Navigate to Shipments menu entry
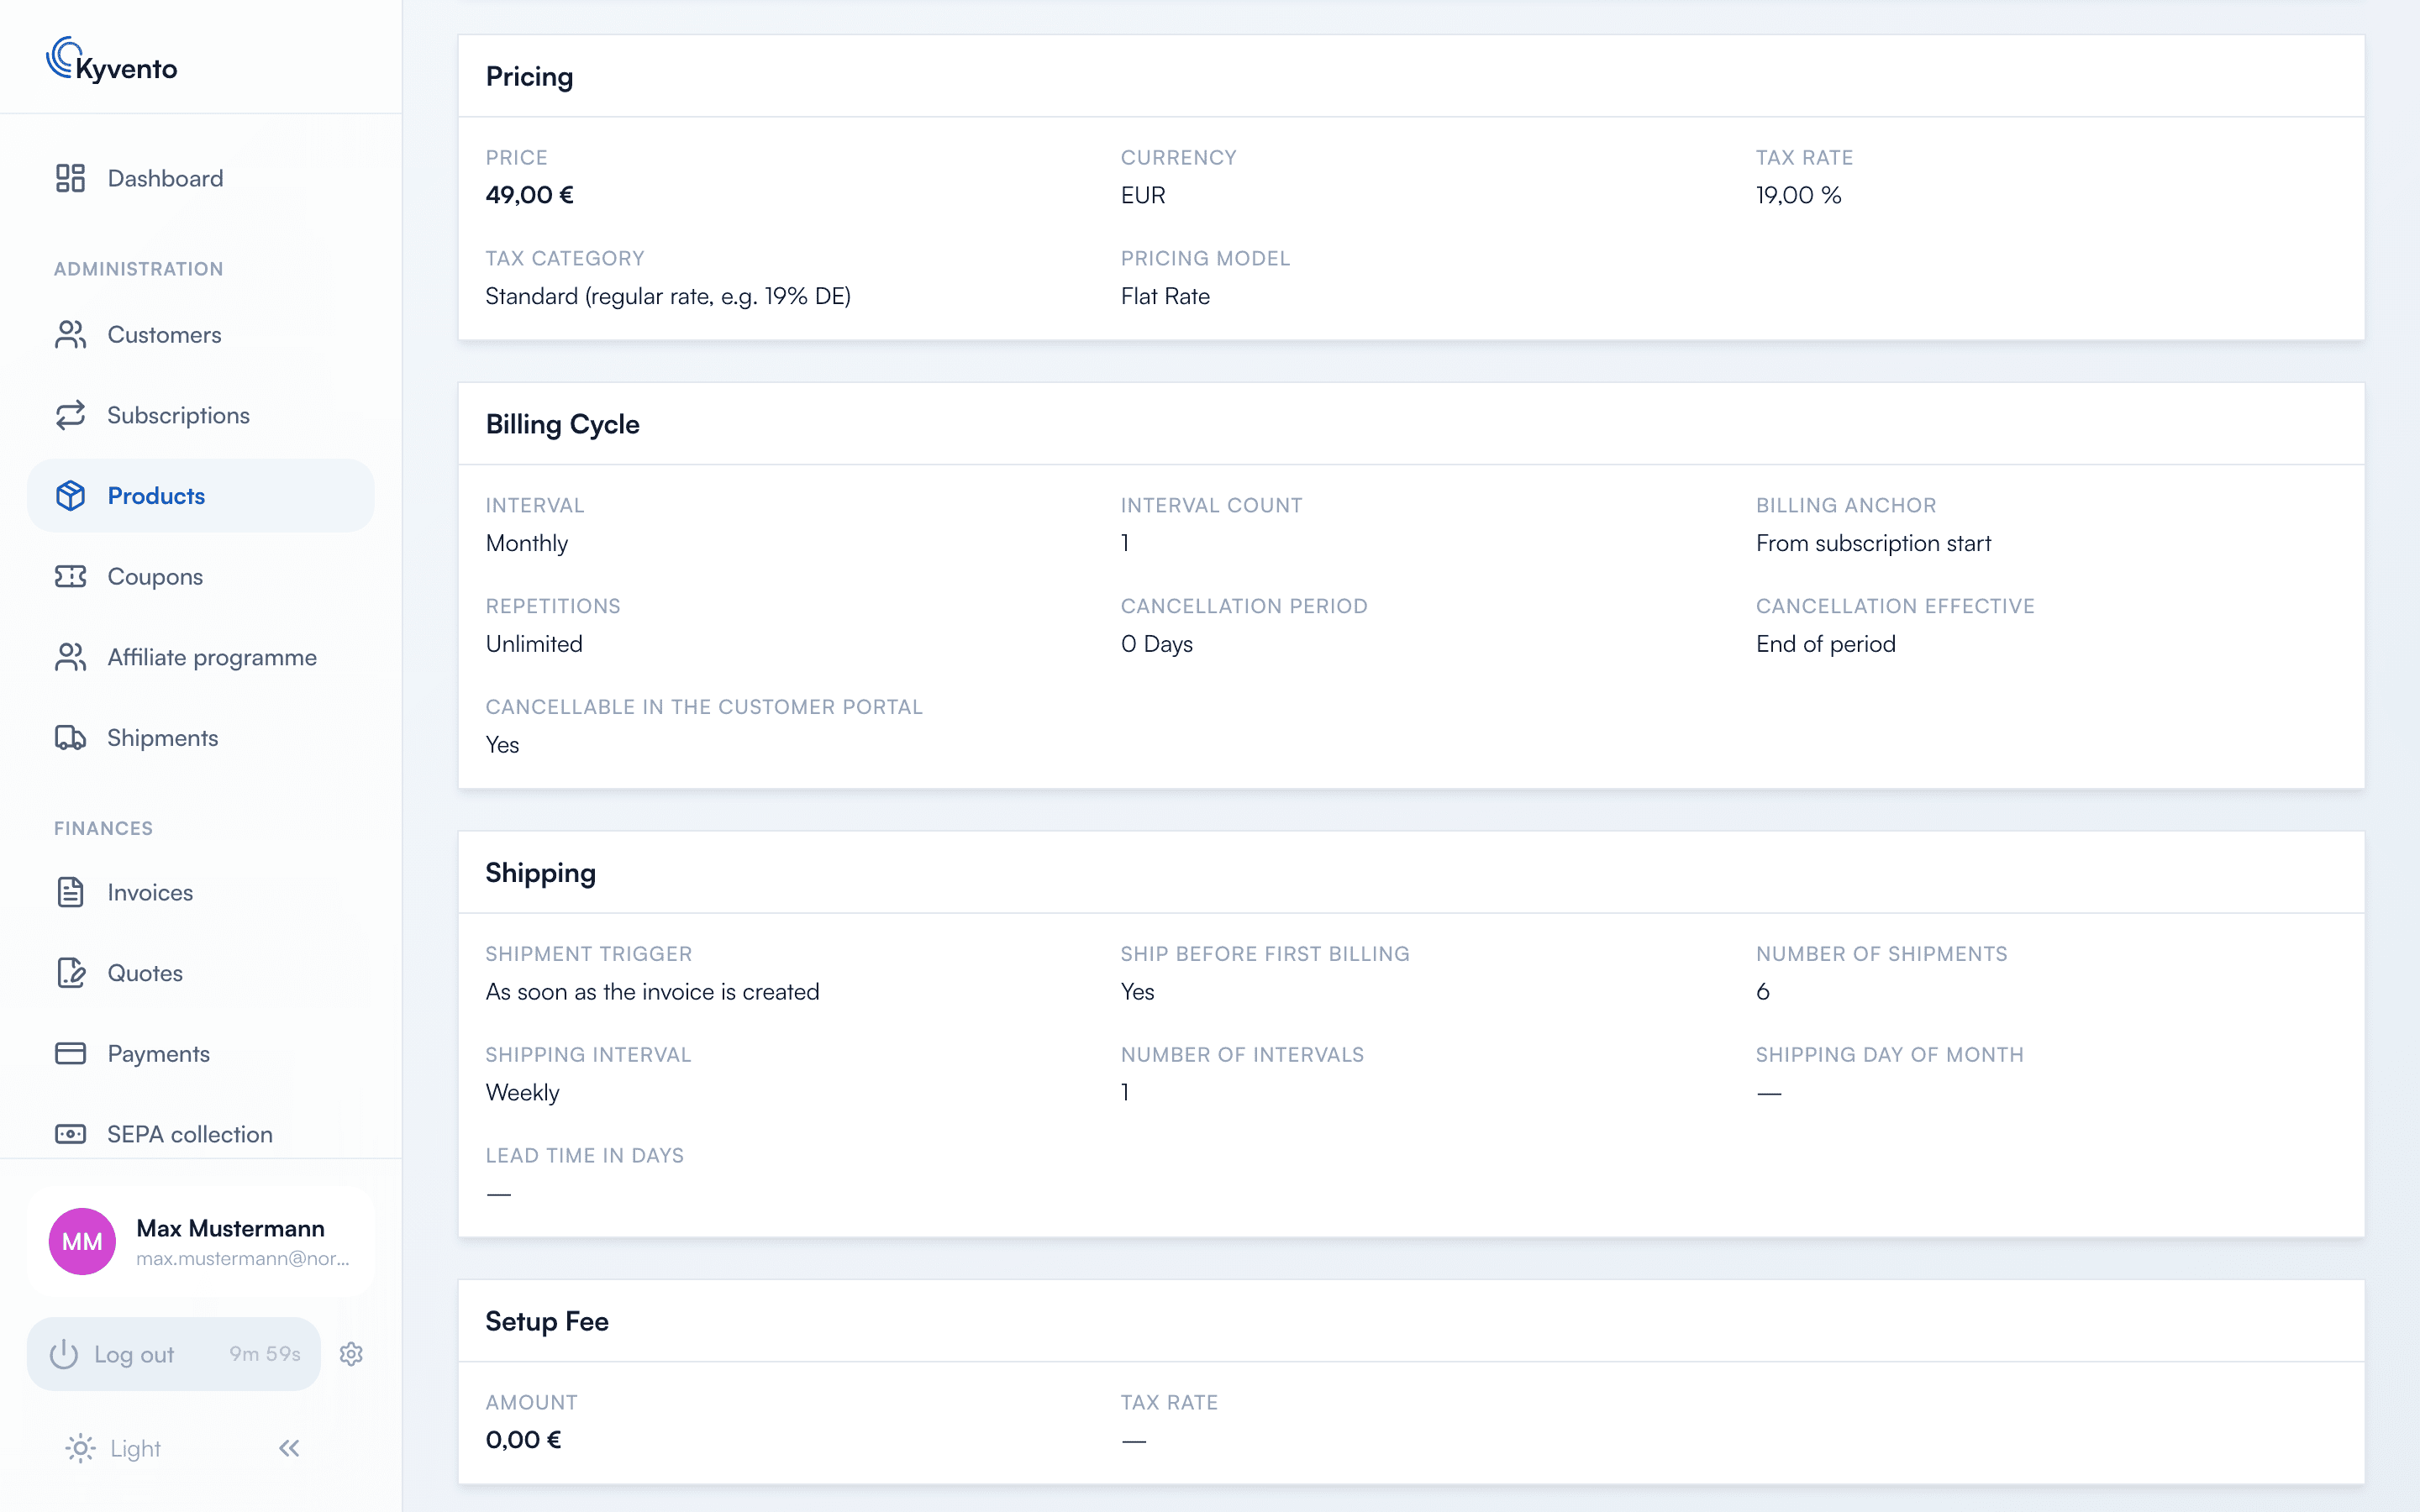 click(x=201, y=738)
